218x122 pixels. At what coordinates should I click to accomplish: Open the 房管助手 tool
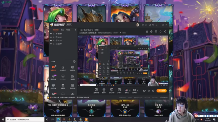63,68
